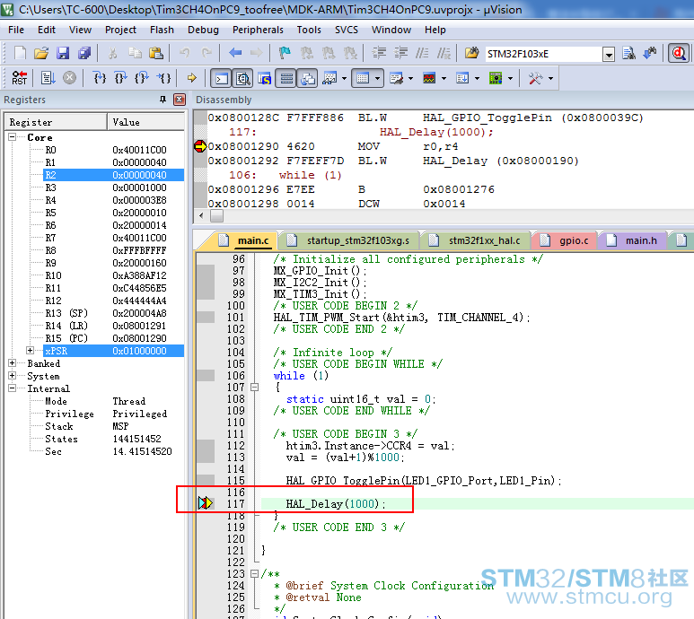
Task: Open the Toolbox hammer-and-wrench icon
Action: (x=535, y=79)
